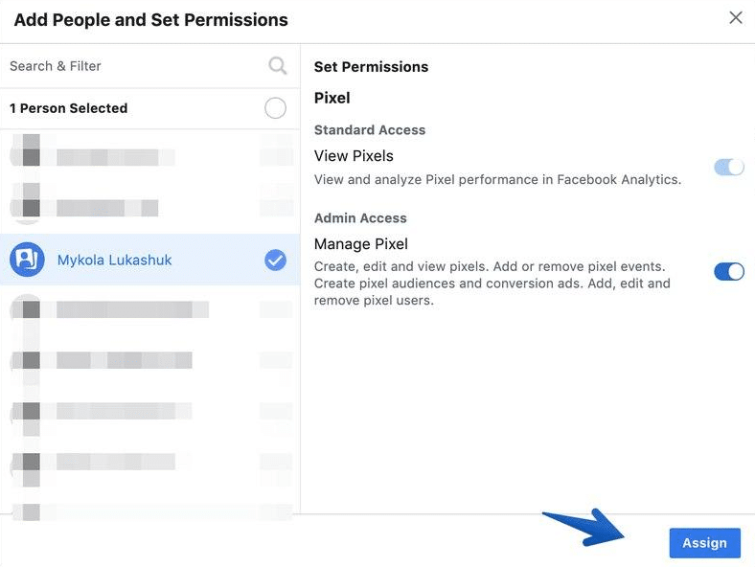Disable the Manage Pixel admin access switch
Screen dimensions: 755x567
(x=729, y=272)
